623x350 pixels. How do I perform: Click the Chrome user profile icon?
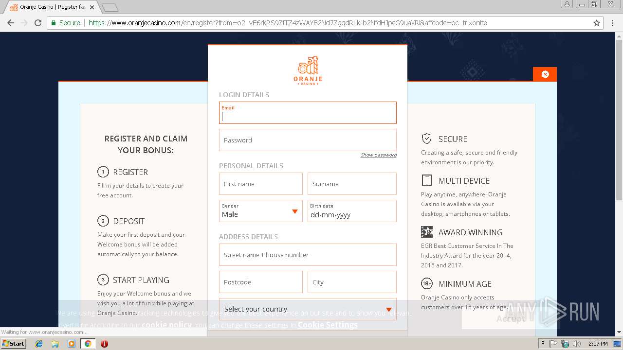point(567,4)
